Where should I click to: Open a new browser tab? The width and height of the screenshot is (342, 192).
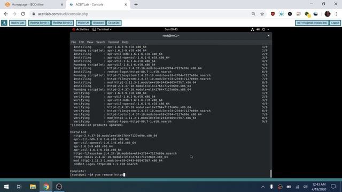click(x=136, y=5)
